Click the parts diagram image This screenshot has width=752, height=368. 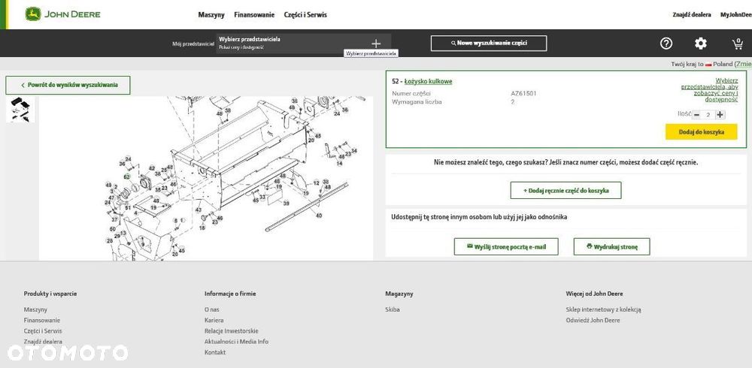click(206, 178)
